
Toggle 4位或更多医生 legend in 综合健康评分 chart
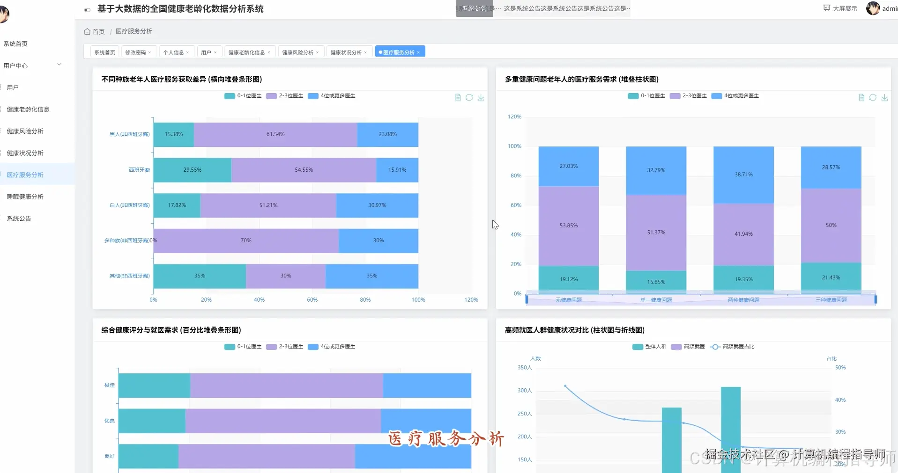[332, 347]
